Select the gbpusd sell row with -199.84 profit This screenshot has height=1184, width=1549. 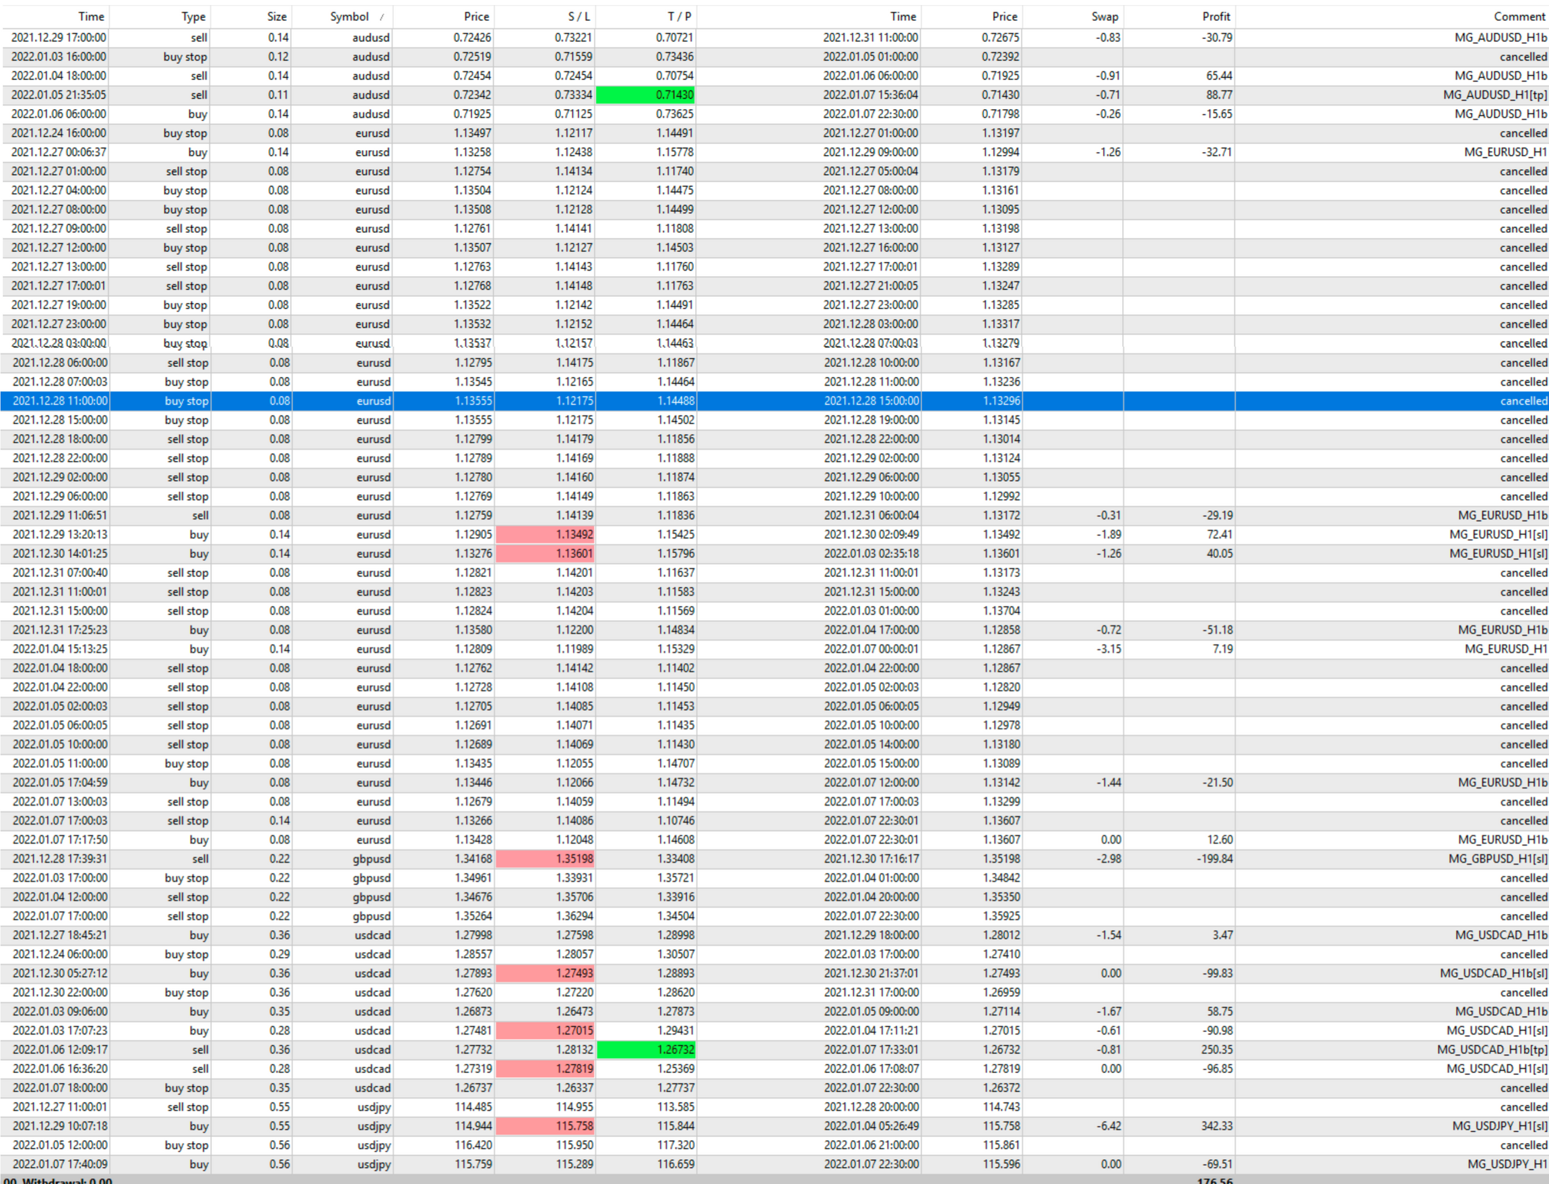point(60,859)
